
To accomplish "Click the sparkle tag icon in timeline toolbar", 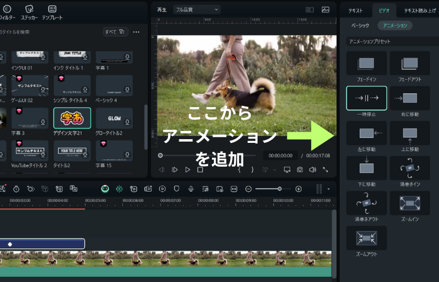I will [31, 189].
